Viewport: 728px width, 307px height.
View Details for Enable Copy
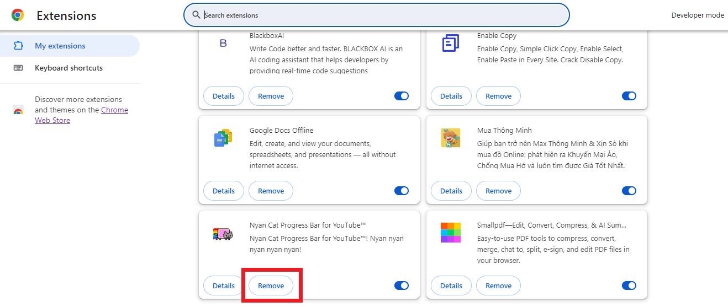(451, 96)
